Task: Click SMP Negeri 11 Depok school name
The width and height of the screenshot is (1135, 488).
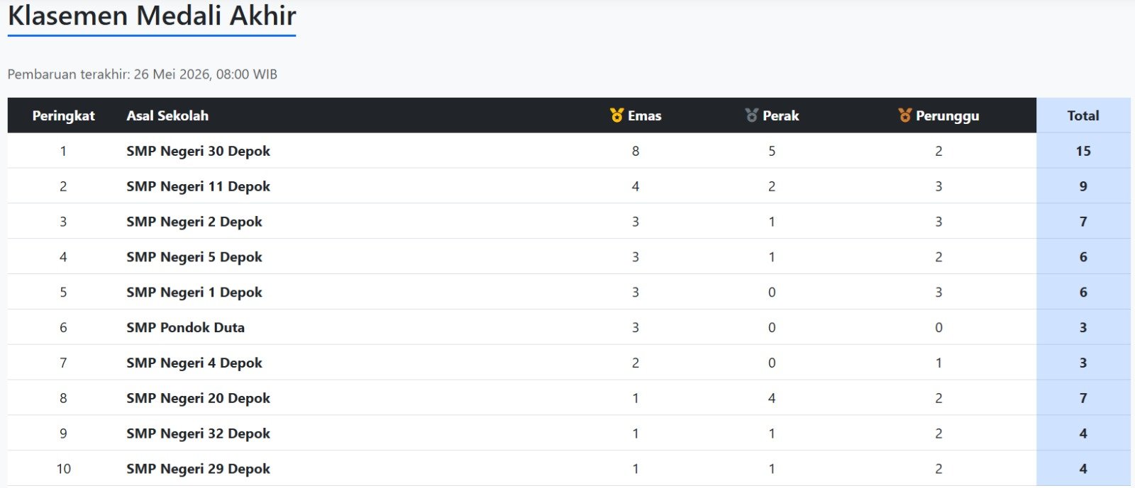Action: (198, 186)
